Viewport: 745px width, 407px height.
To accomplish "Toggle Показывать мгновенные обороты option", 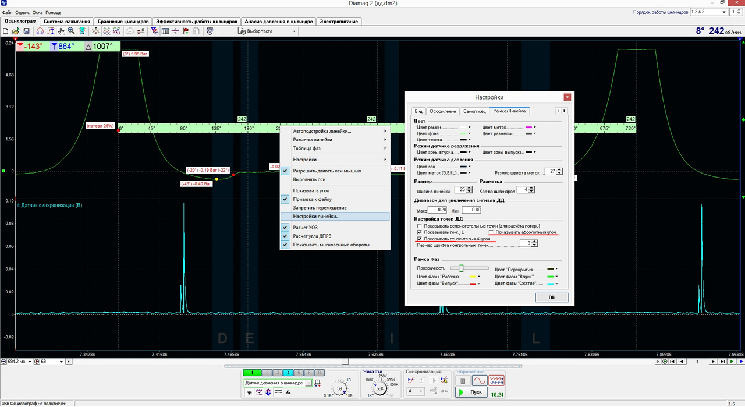I will click(335, 245).
